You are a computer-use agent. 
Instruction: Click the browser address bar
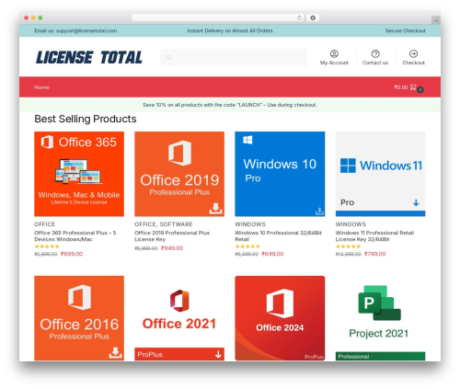click(x=218, y=17)
